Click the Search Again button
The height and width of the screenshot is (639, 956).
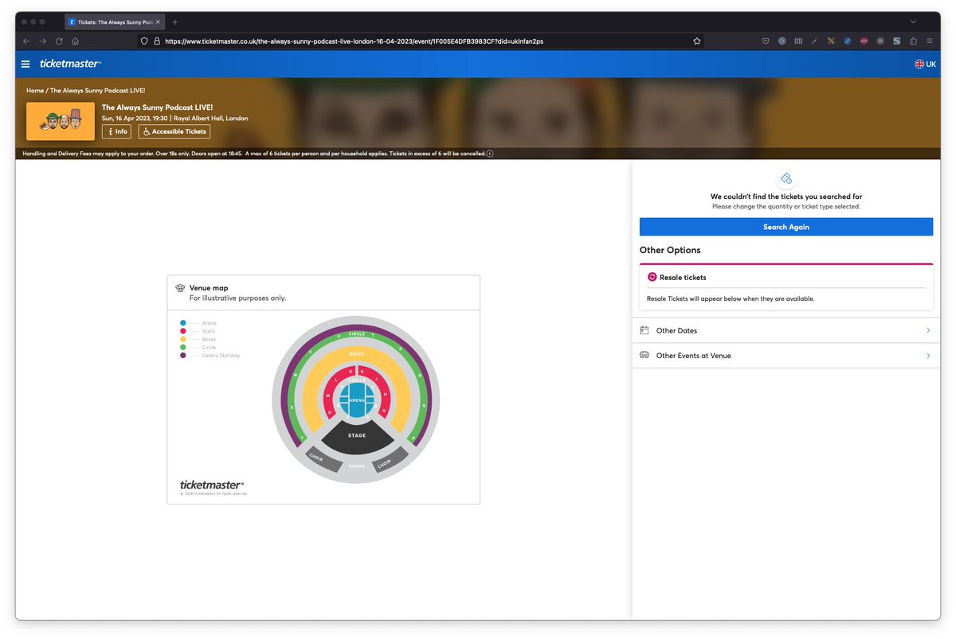(x=786, y=227)
